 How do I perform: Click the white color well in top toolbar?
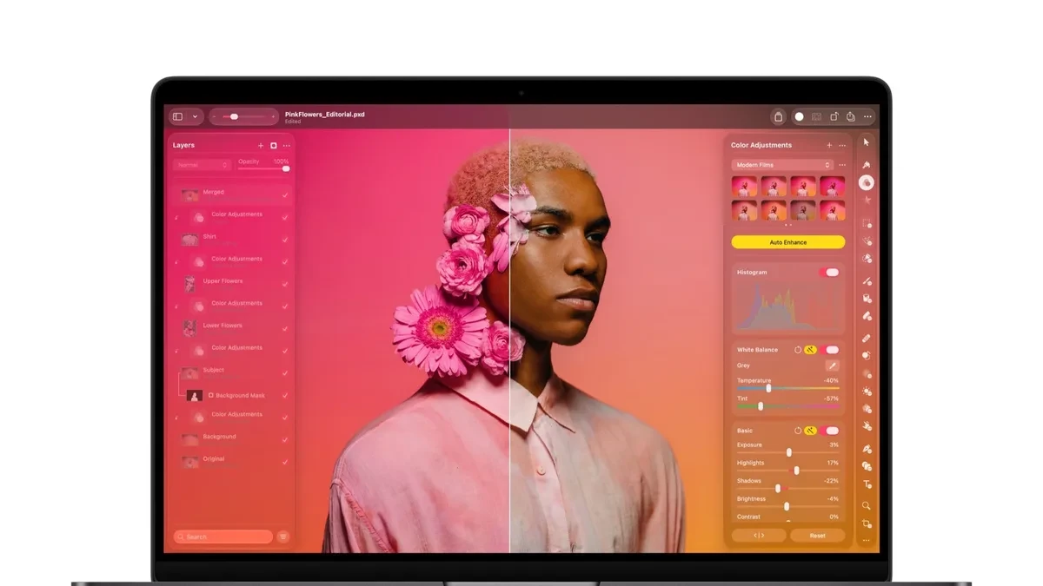(800, 116)
